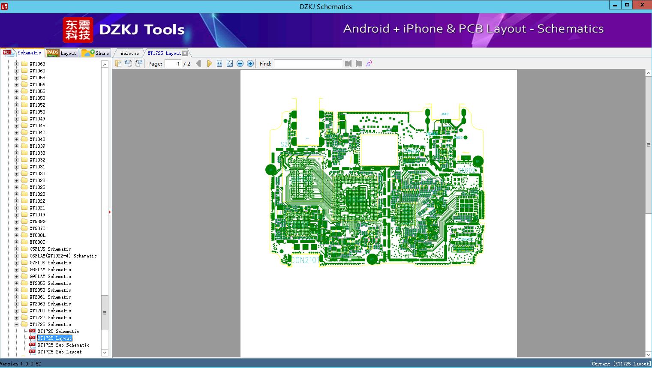
Task: Switch to the Welcome document tab
Action: [129, 53]
